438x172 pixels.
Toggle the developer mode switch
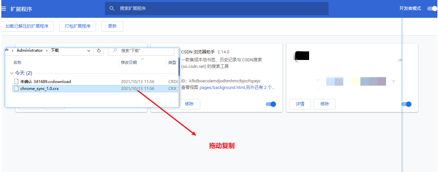click(x=432, y=9)
